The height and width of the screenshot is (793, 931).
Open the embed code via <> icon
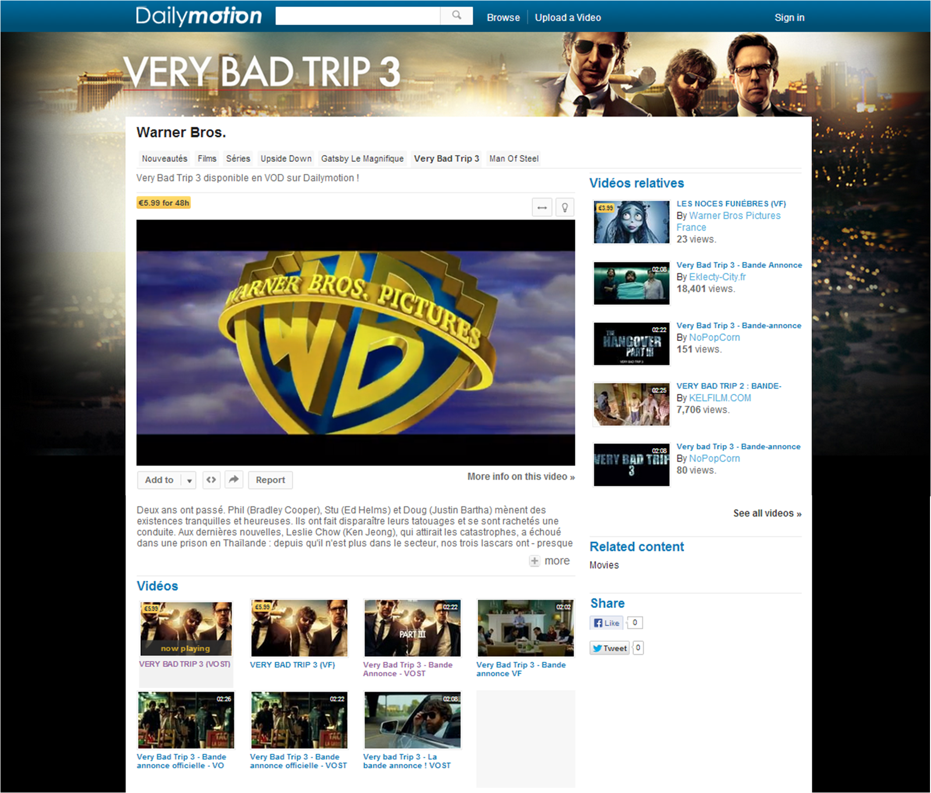(211, 480)
